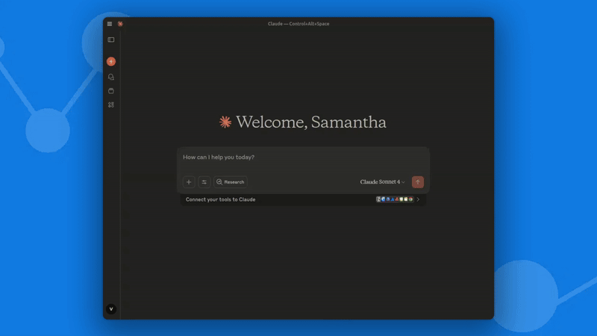Send the message with orange arrow button
The image size is (597, 336).
pyautogui.click(x=418, y=182)
